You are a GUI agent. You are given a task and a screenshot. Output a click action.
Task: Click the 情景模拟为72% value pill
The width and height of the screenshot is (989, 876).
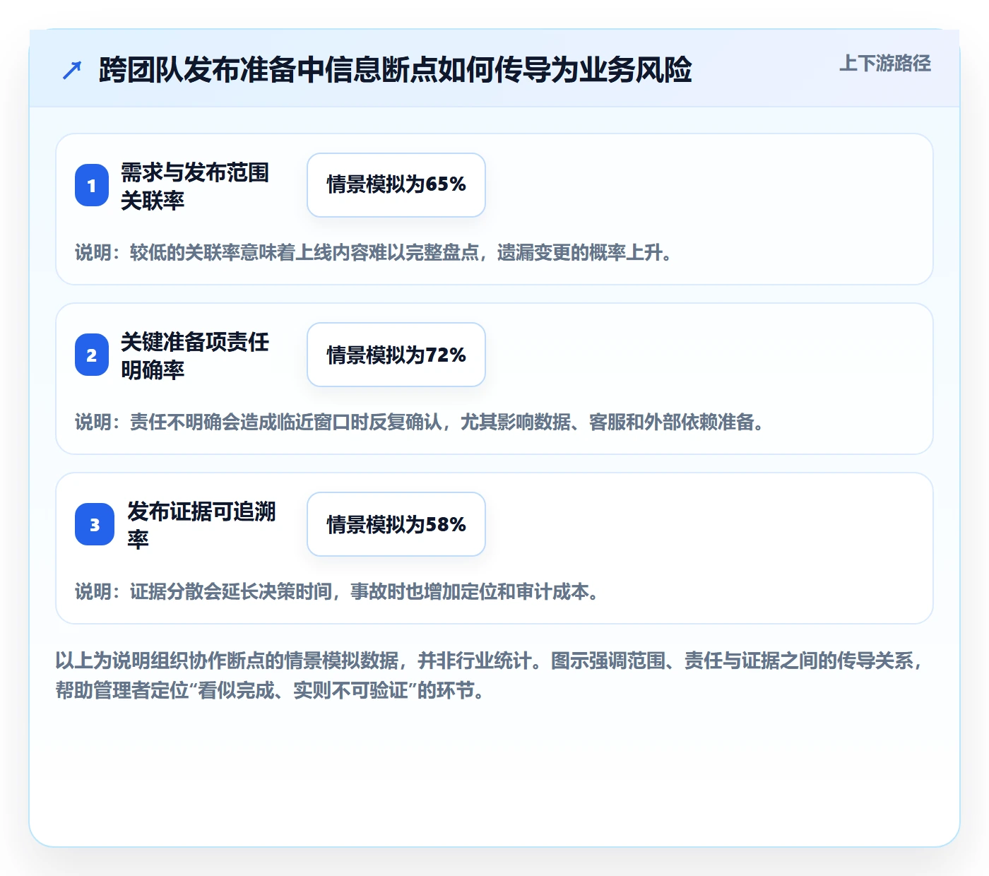pos(396,355)
